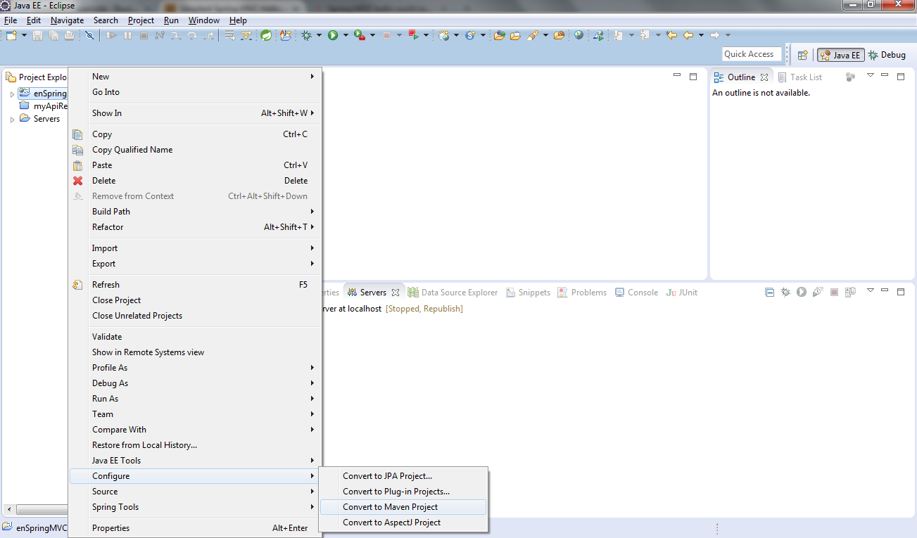Open the File menu

point(10,20)
